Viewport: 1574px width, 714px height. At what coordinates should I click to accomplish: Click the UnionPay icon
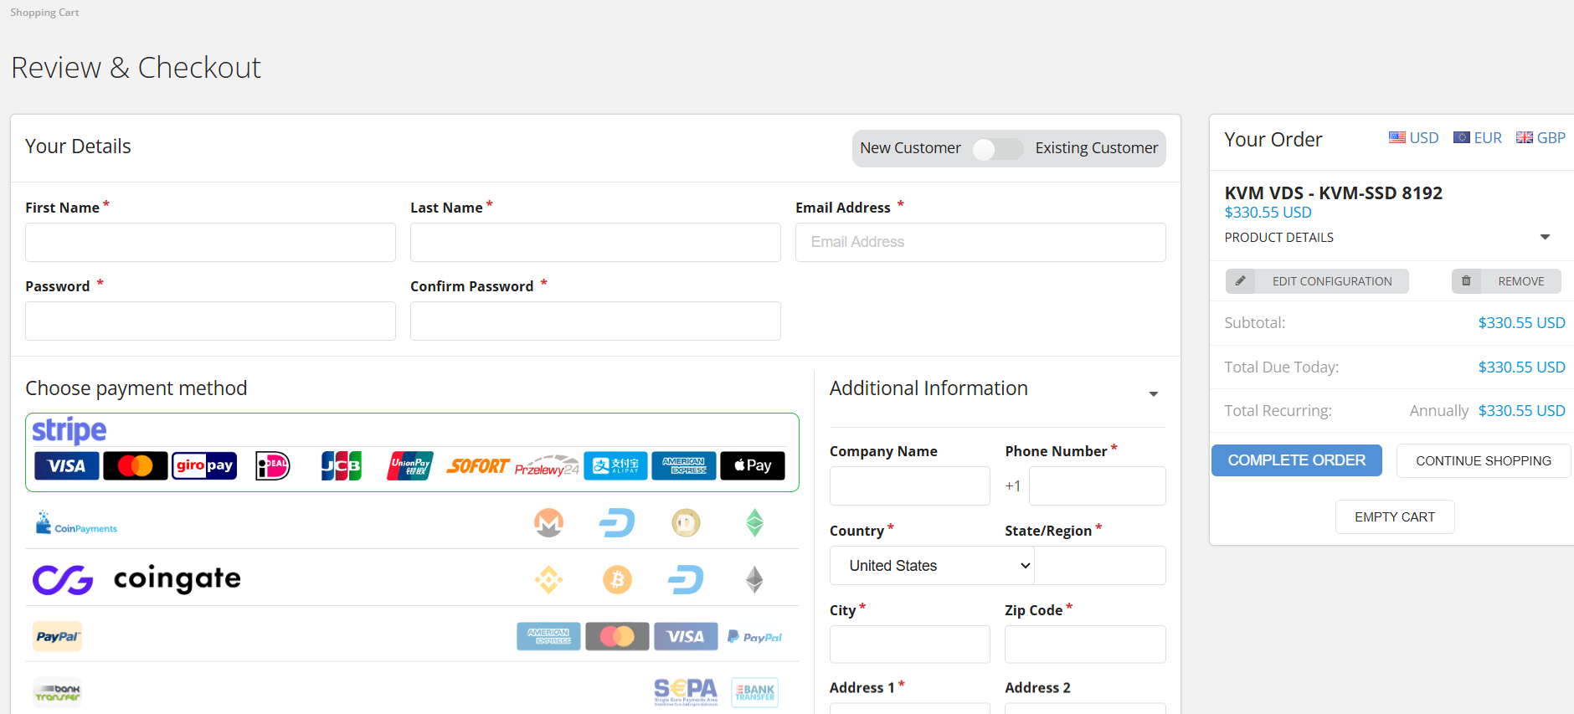[x=410, y=465]
